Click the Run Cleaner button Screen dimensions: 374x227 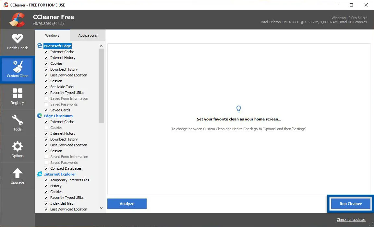[350, 204]
